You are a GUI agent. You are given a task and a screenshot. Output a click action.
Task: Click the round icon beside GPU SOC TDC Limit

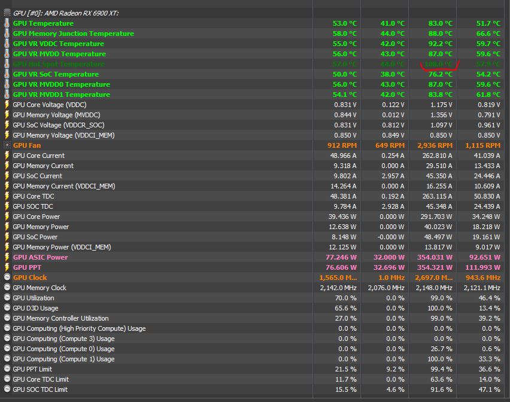pos(7,389)
